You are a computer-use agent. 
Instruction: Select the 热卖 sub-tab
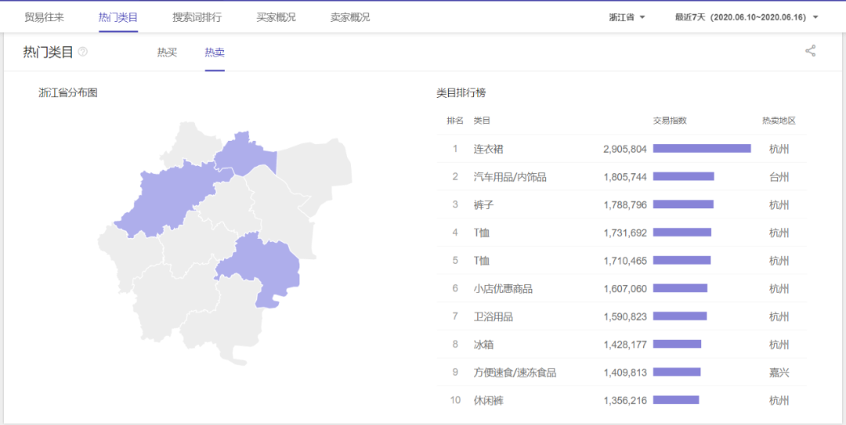(x=215, y=52)
